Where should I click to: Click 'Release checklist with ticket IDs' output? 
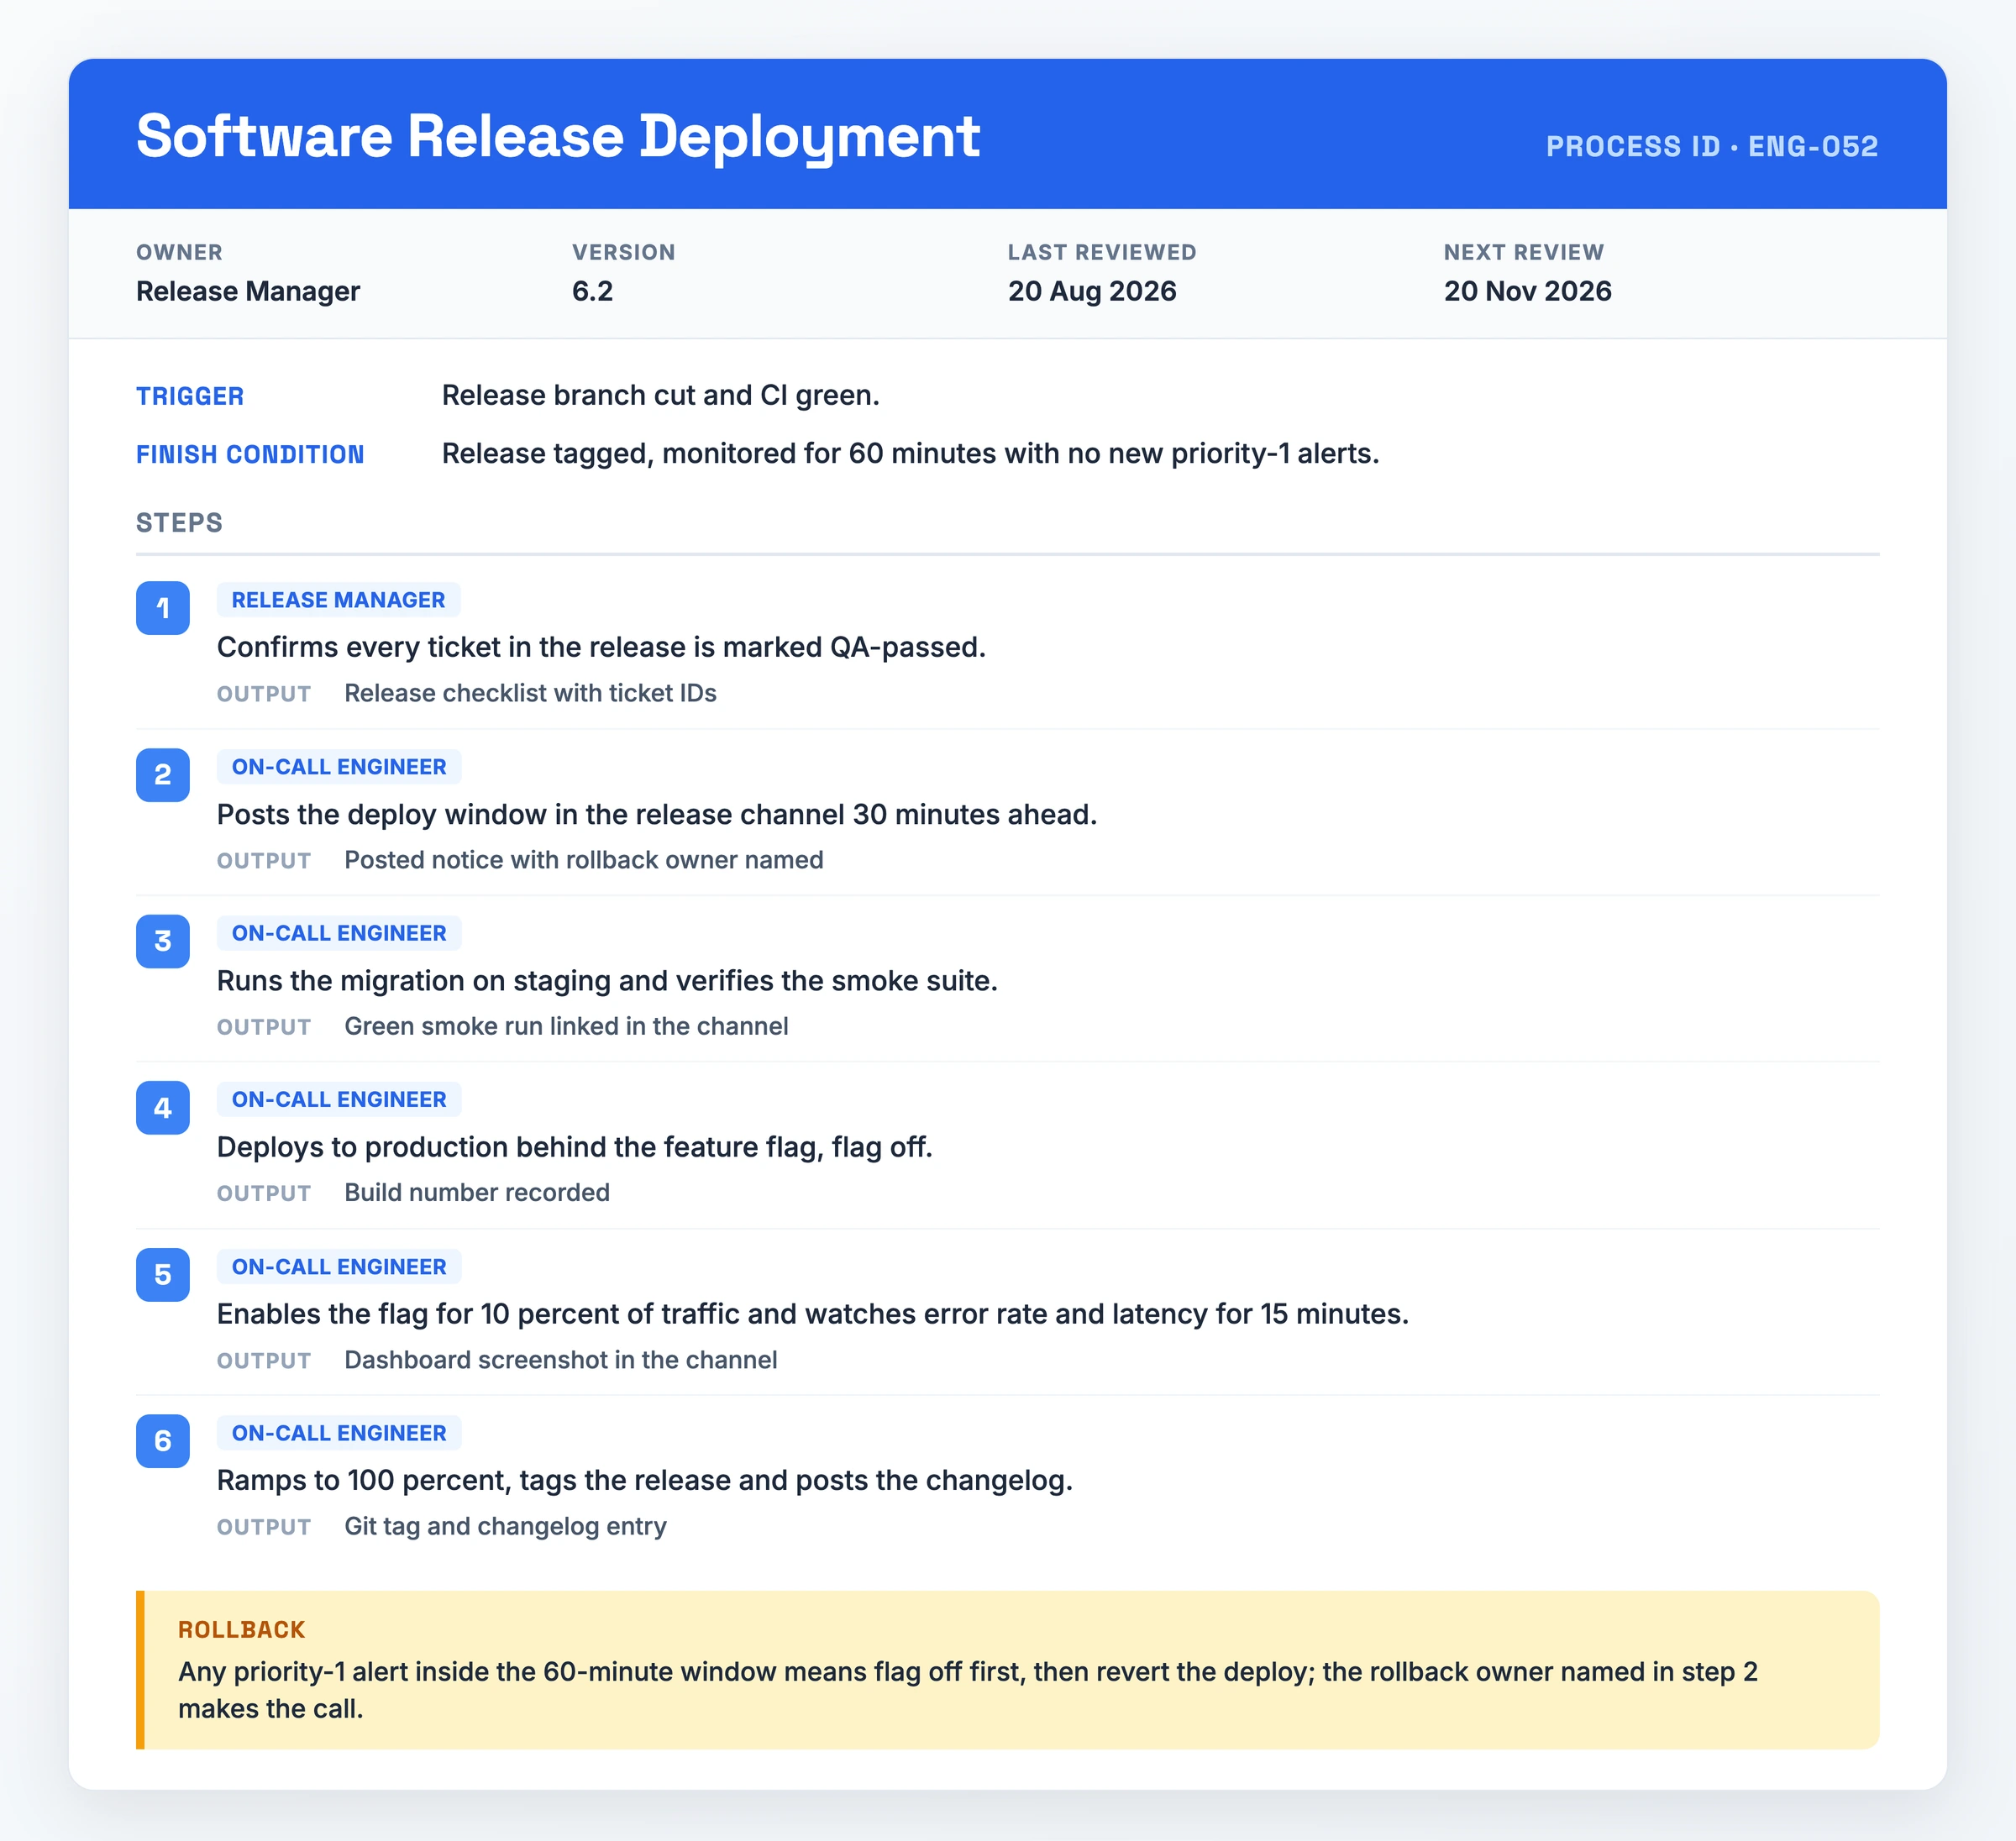530,693
